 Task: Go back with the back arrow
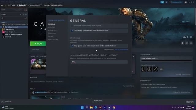(2, 5)
